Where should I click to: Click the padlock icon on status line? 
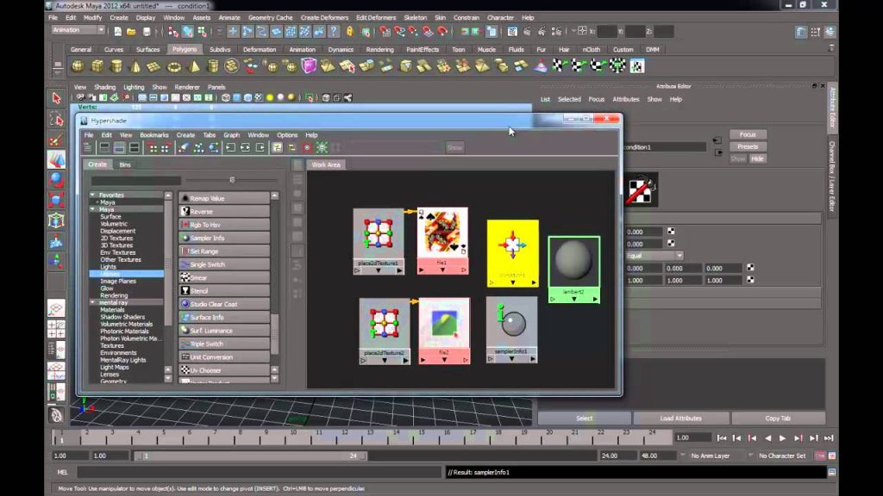point(350,32)
